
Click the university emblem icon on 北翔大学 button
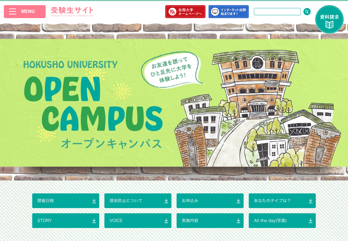pyautogui.click(x=173, y=12)
